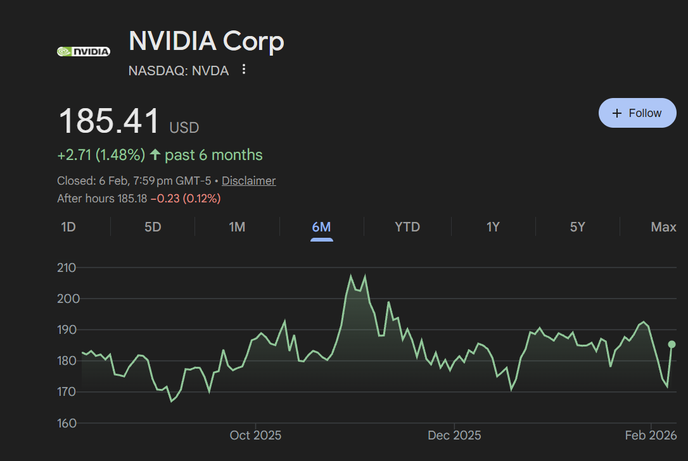Click the Follow button

pos(637,113)
